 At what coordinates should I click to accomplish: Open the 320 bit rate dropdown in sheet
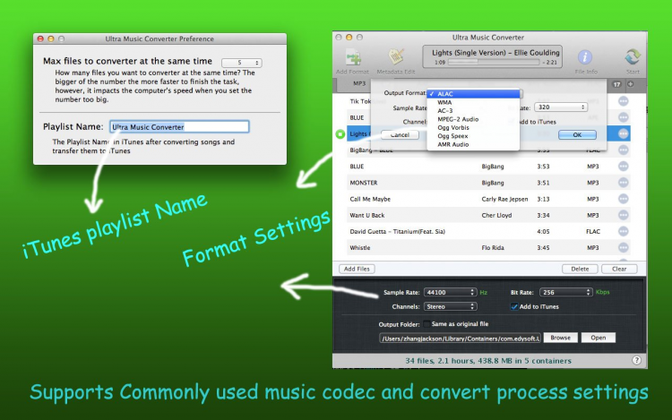coord(561,107)
